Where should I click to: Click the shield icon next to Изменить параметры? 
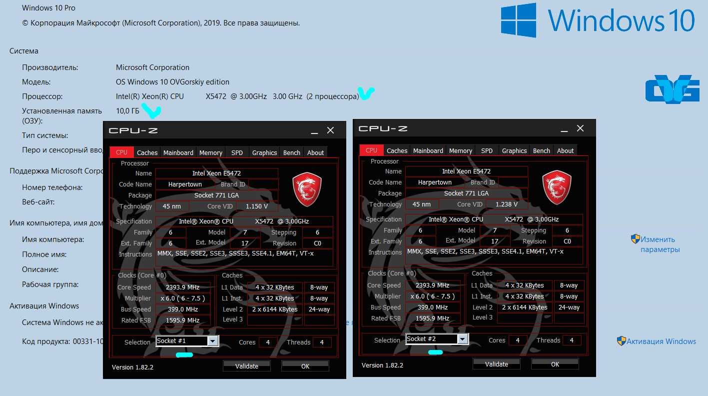point(636,239)
